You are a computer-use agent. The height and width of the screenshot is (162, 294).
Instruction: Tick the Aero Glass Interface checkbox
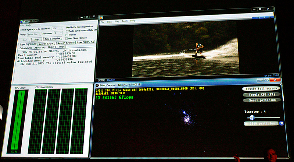point(66,39)
